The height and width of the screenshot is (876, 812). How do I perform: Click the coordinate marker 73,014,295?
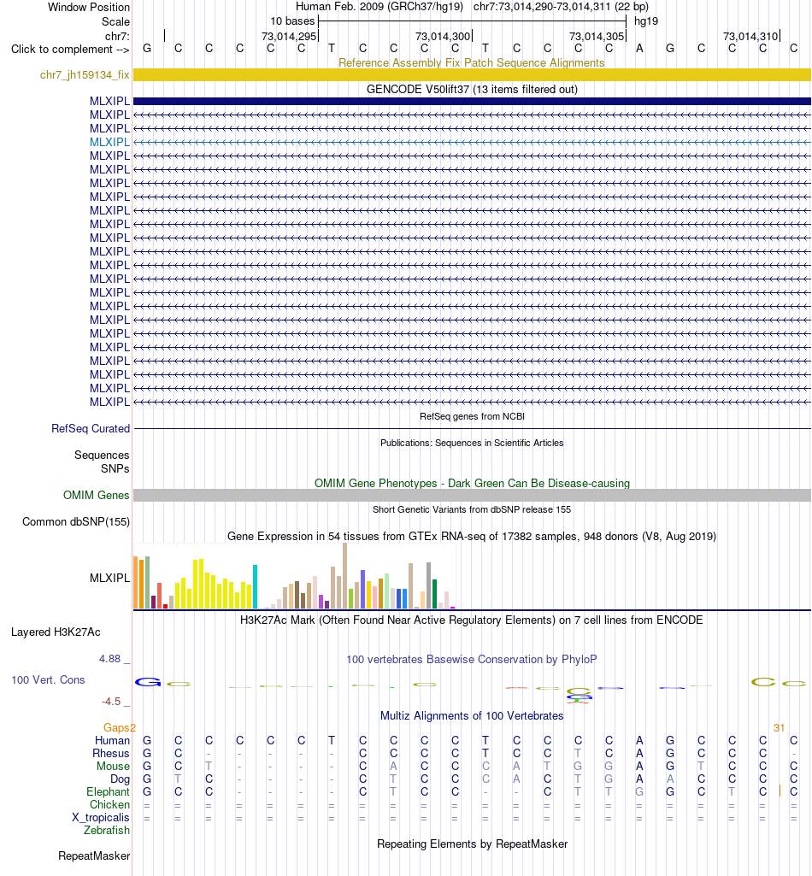click(290, 36)
